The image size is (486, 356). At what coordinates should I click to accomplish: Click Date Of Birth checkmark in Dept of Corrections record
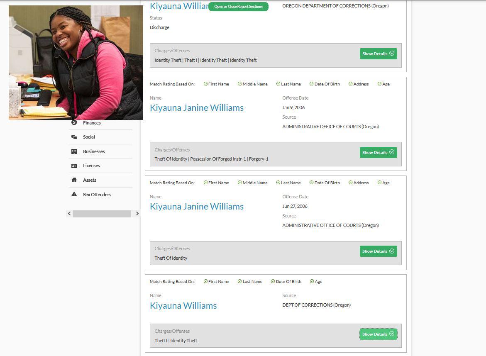pos(273,281)
